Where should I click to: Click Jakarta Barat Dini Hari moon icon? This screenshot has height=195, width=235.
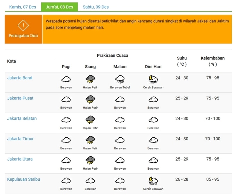(153, 79)
